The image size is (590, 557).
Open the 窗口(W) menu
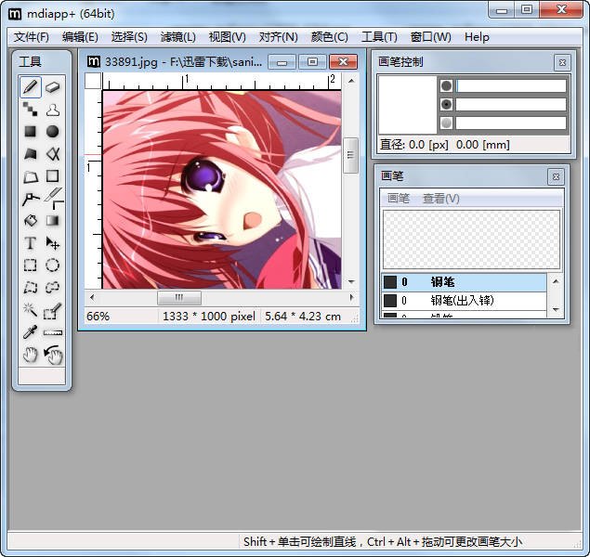(430, 37)
